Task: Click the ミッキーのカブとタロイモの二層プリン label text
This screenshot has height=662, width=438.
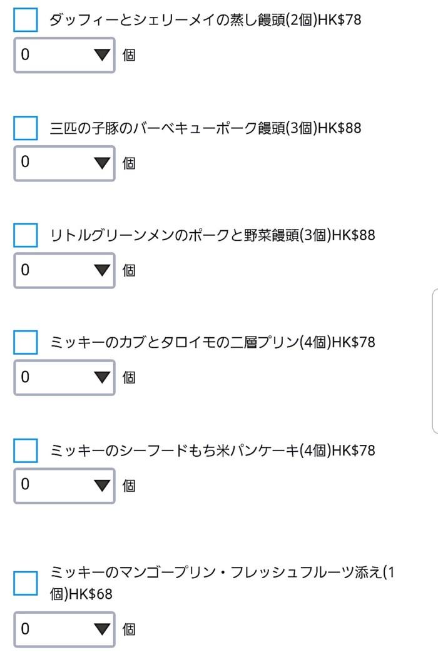Action: [212, 342]
